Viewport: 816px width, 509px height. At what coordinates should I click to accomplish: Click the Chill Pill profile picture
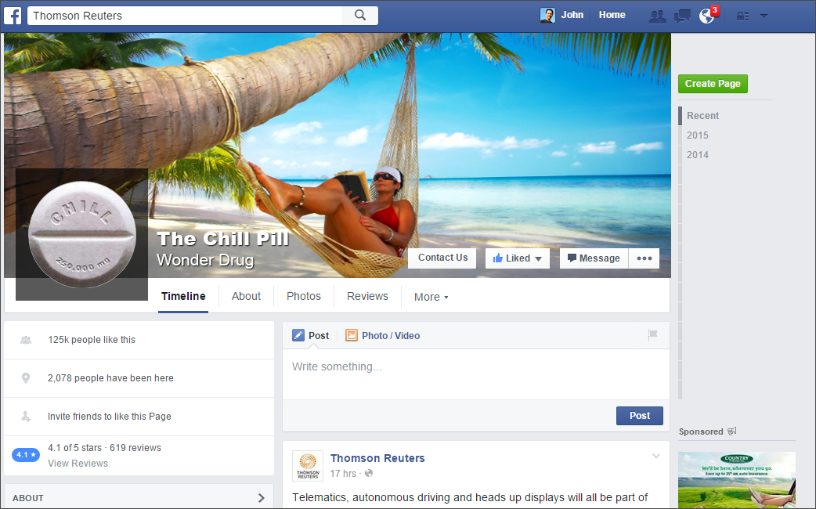[82, 234]
